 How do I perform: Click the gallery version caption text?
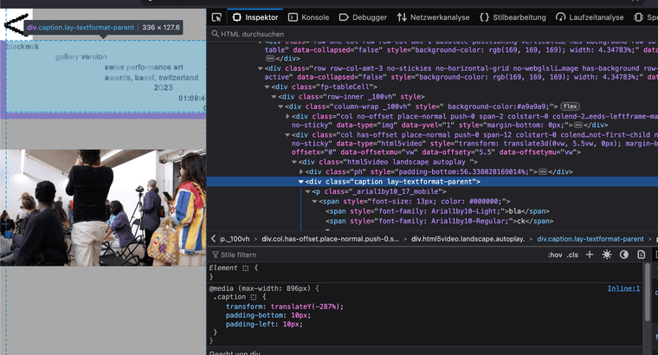81,56
